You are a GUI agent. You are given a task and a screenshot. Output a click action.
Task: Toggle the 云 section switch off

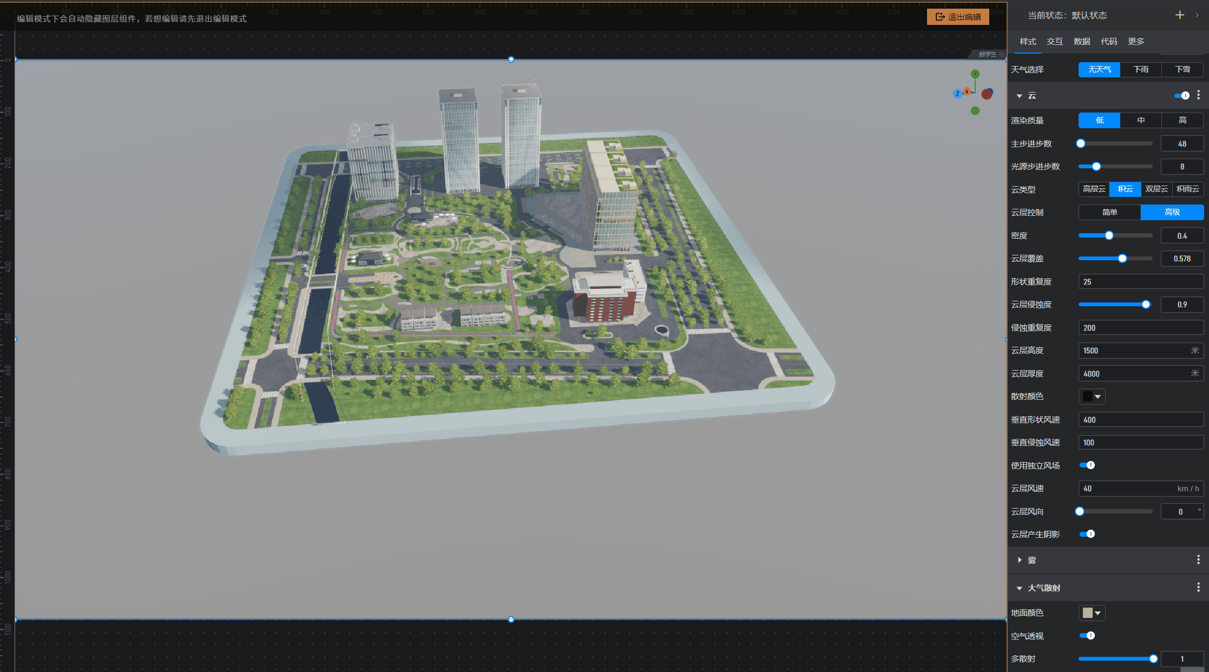1182,96
